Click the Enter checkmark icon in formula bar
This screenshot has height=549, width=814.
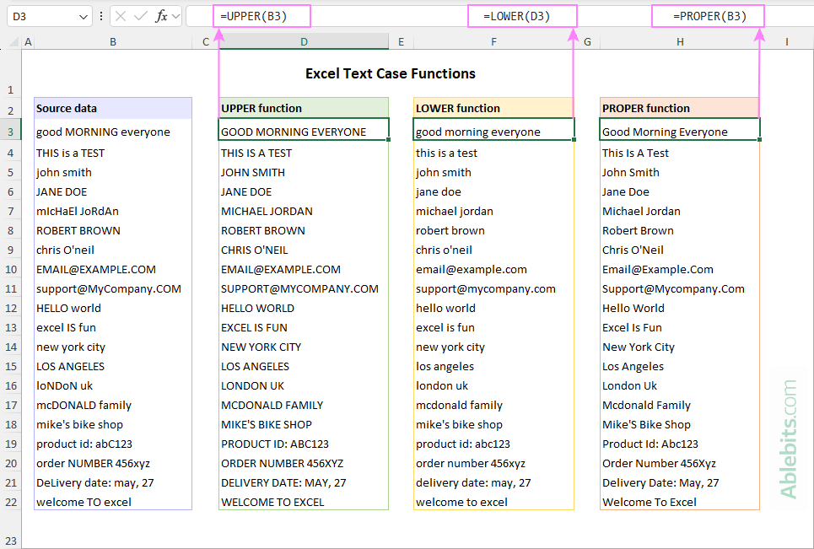coord(141,16)
